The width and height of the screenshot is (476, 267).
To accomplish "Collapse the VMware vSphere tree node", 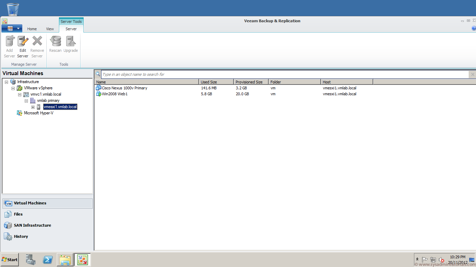I will click(x=13, y=88).
